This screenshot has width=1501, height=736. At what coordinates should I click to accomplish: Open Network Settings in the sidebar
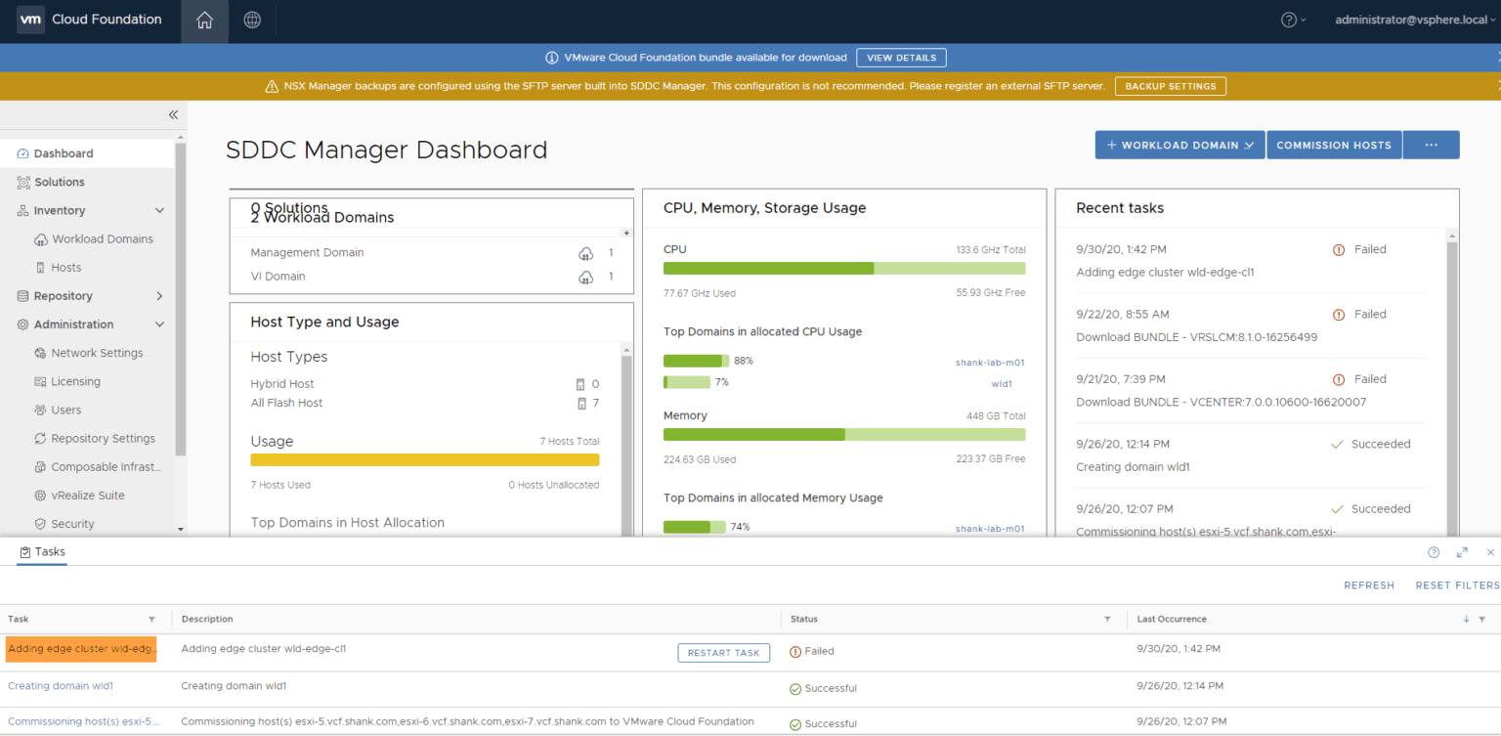[x=97, y=353]
